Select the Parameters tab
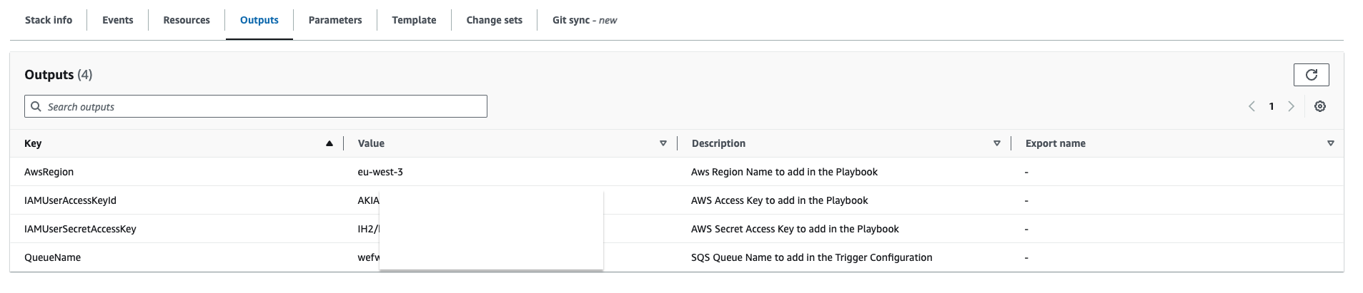The image size is (1363, 293). tap(335, 20)
